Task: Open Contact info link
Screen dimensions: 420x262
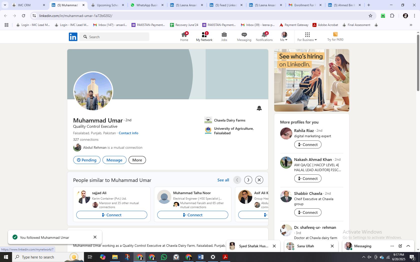Action: click(x=128, y=133)
